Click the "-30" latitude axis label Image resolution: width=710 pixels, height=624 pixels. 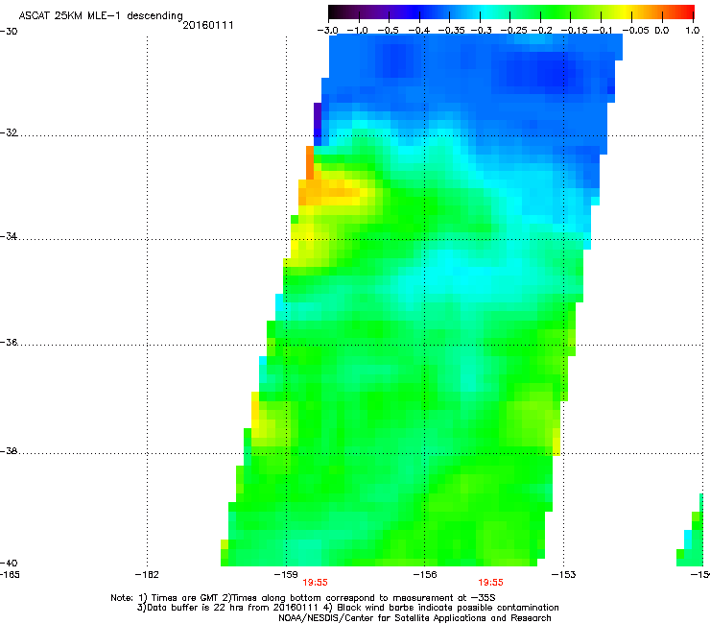[x=9, y=32]
